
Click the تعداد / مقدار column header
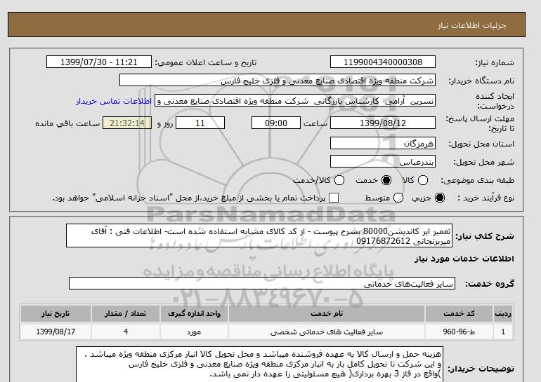tap(126, 313)
